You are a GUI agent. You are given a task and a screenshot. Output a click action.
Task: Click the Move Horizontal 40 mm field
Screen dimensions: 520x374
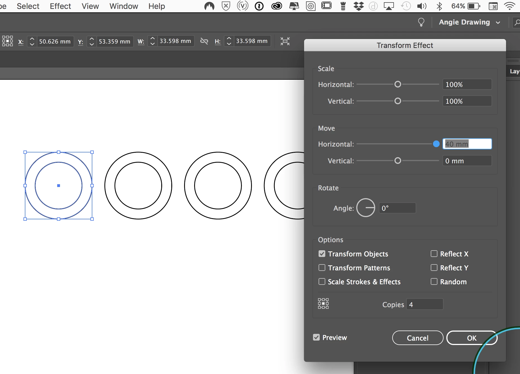pyautogui.click(x=467, y=144)
